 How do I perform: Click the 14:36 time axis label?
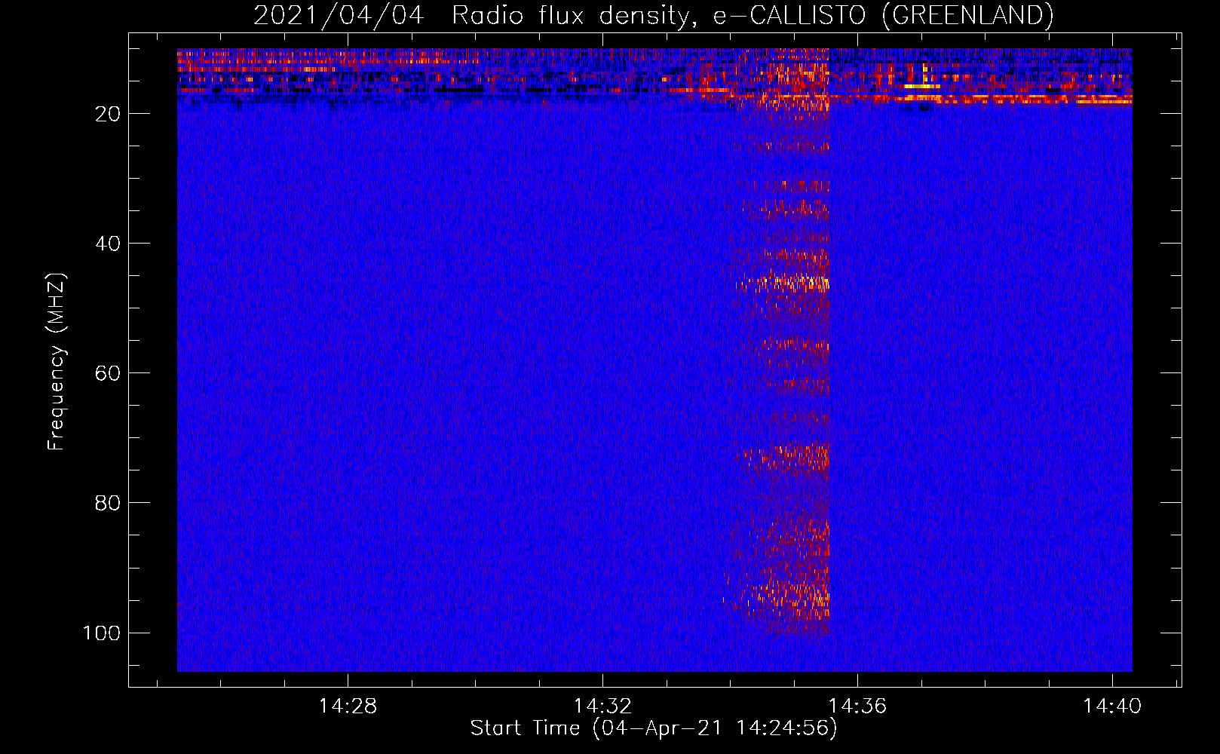[x=857, y=706]
